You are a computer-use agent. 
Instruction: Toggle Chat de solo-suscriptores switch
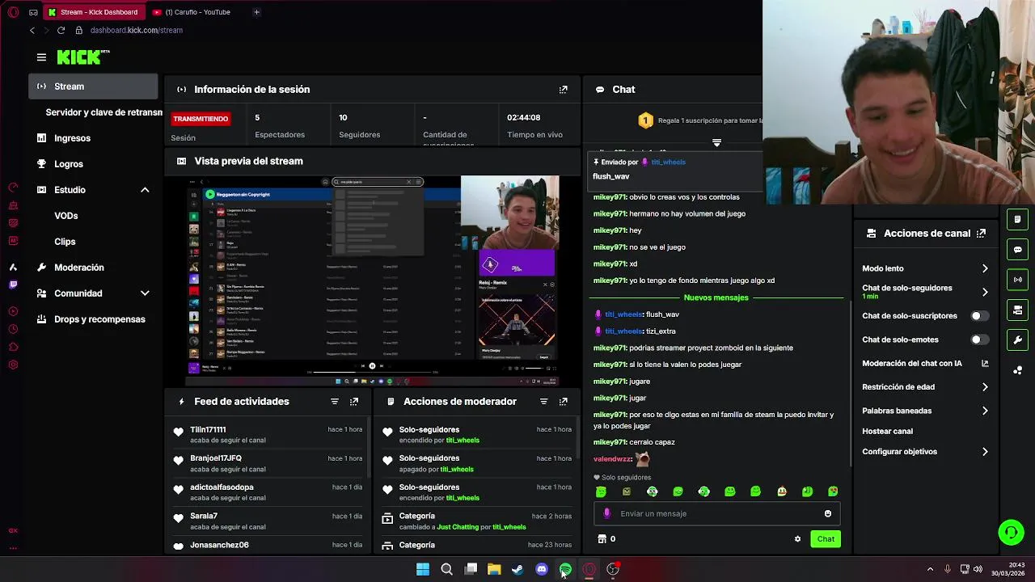979,316
